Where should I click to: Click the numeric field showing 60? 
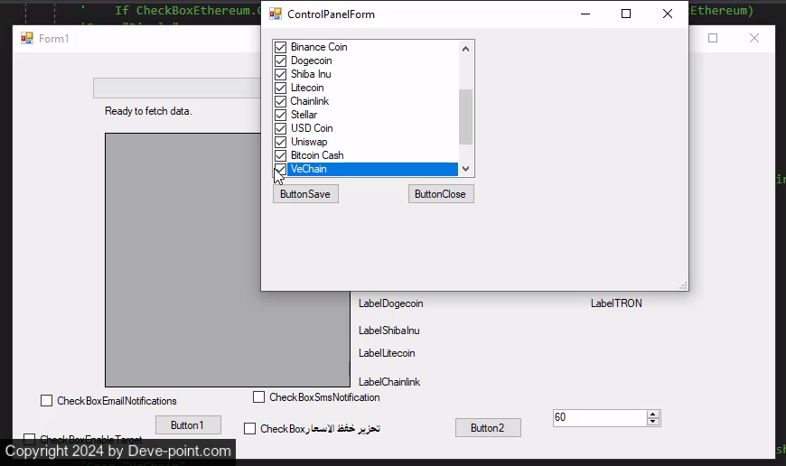tap(600, 417)
